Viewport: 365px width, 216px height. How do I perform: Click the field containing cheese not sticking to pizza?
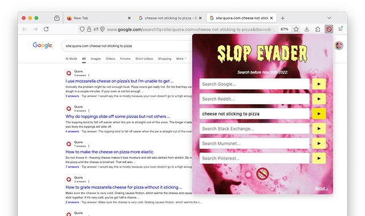[254, 113]
